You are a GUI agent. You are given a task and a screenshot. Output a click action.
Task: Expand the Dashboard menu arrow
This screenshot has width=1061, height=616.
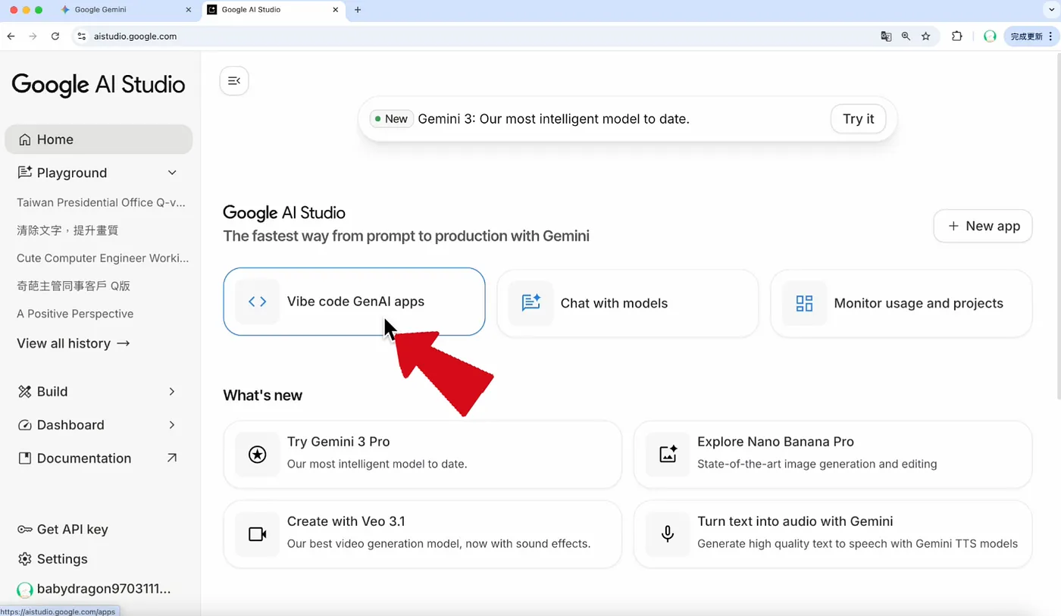click(172, 425)
